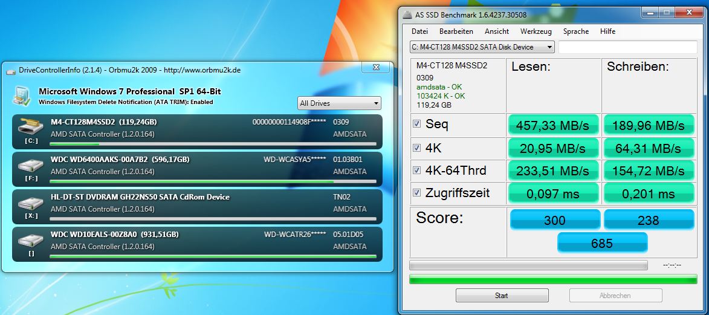The width and height of the screenshot is (709, 315).
Task: Click the Abbrechen button
Action: [615, 296]
